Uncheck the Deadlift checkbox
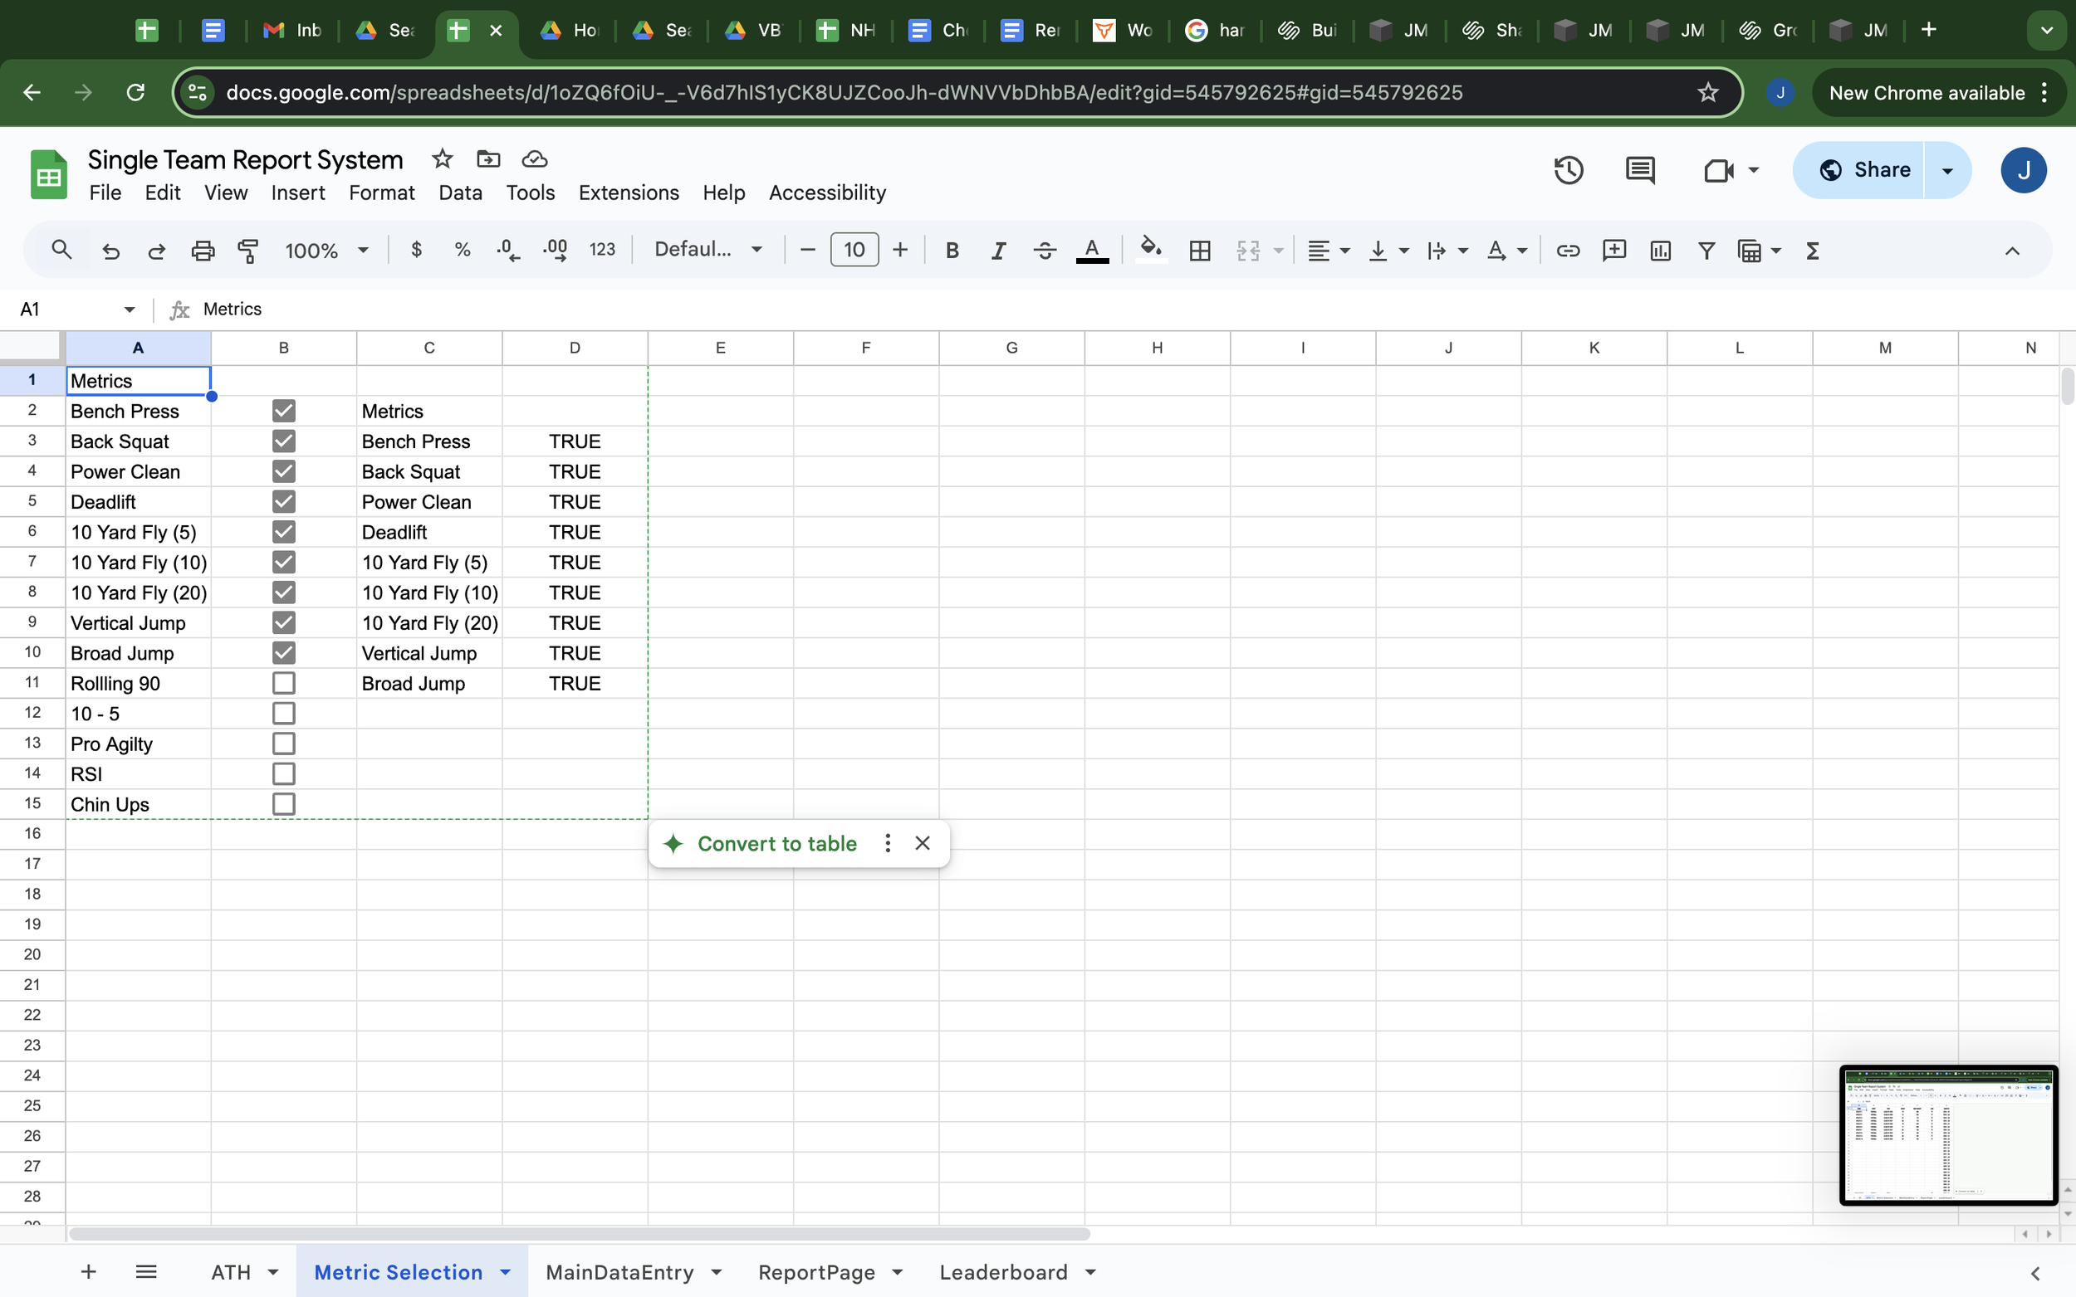This screenshot has width=2076, height=1297. (284, 501)
